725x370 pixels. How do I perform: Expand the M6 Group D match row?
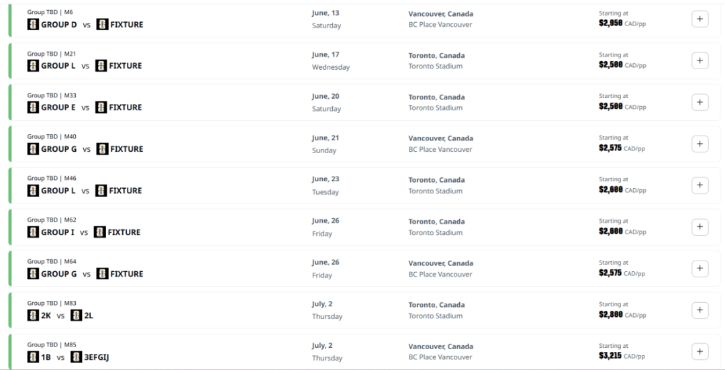tap(699, 19)
